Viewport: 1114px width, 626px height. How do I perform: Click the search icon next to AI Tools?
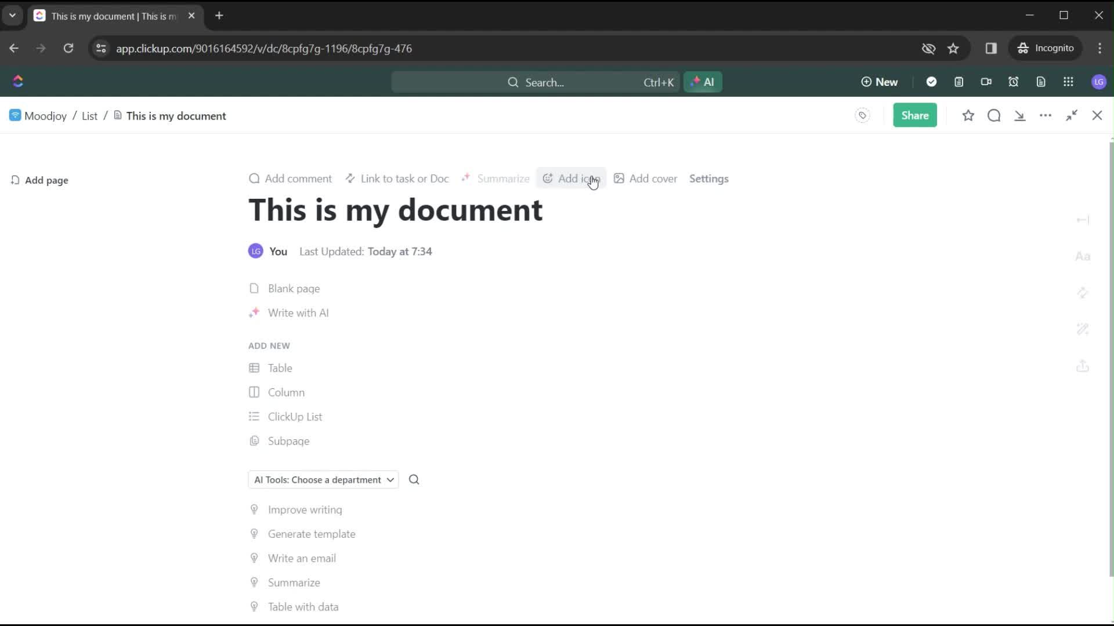(x=414, y=479)
